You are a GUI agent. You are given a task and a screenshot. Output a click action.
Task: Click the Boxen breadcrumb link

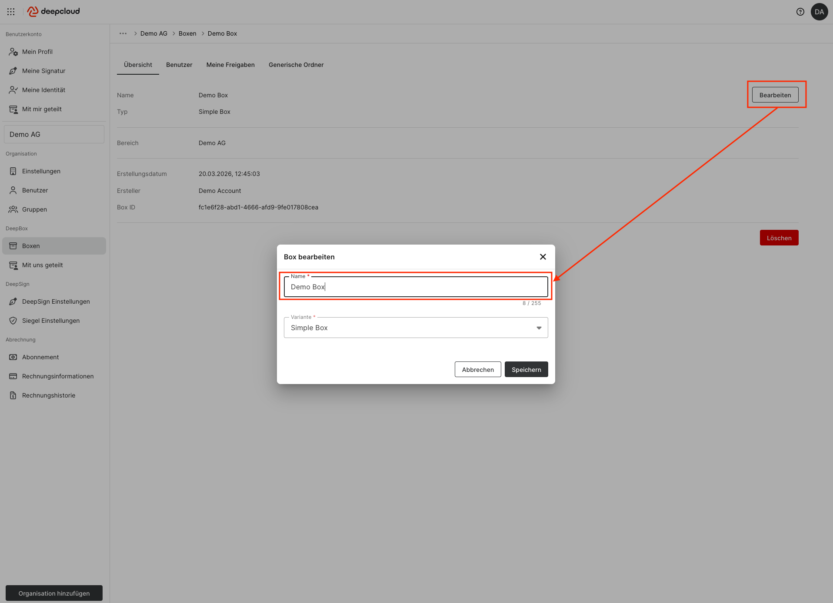click(187, 33)
